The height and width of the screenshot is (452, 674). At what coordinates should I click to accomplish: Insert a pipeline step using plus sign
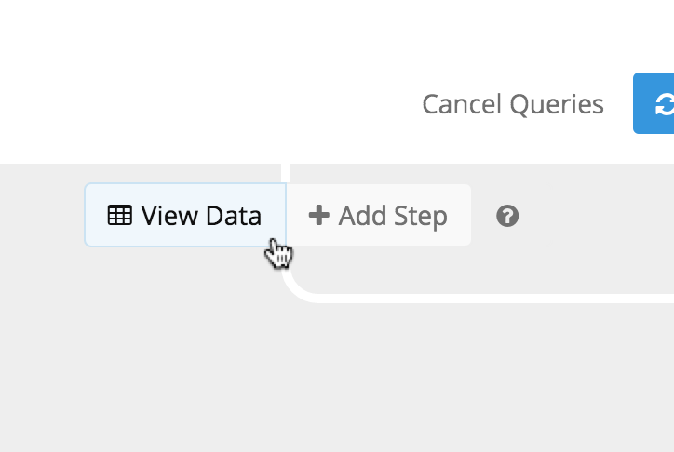point(319,215)
